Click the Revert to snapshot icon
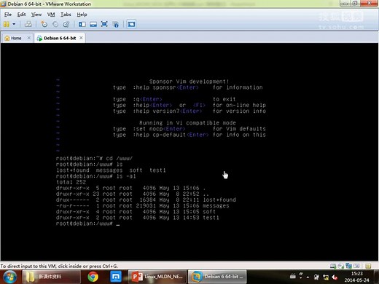 click(x=55, y=24)
